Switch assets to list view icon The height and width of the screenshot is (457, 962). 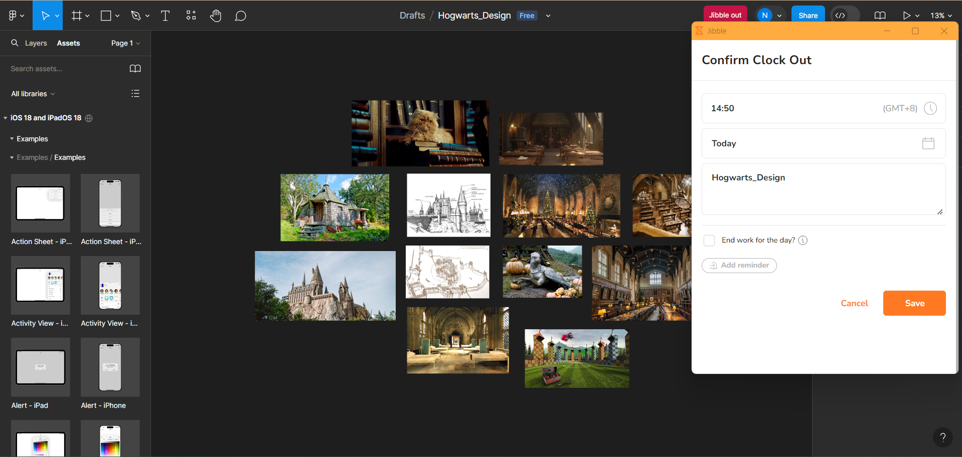[x=135, y=94]
